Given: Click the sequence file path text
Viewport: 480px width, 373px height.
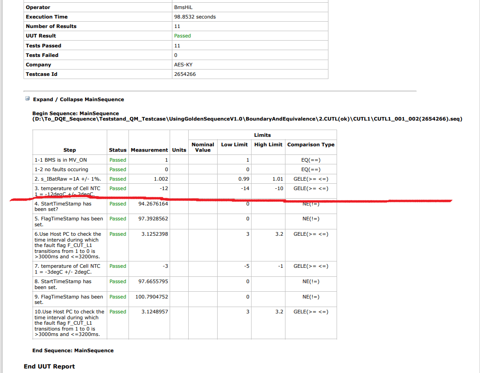Looking at the screenshot, I should pos(247,119).
